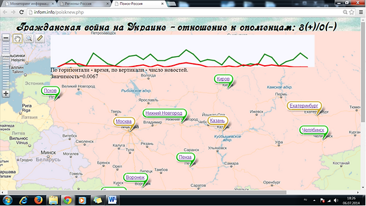Image resolution: width=366 pixels, height=206 pixels.
Task: Click the browser forward arrow
Action: [x=13, y=12]
